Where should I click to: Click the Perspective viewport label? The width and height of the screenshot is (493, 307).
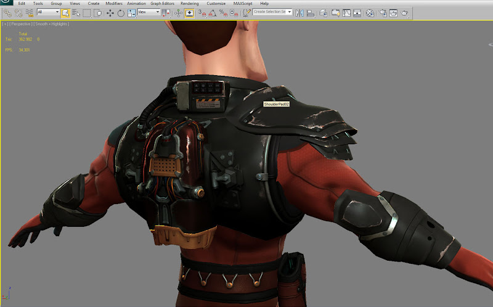click(21, 24)
